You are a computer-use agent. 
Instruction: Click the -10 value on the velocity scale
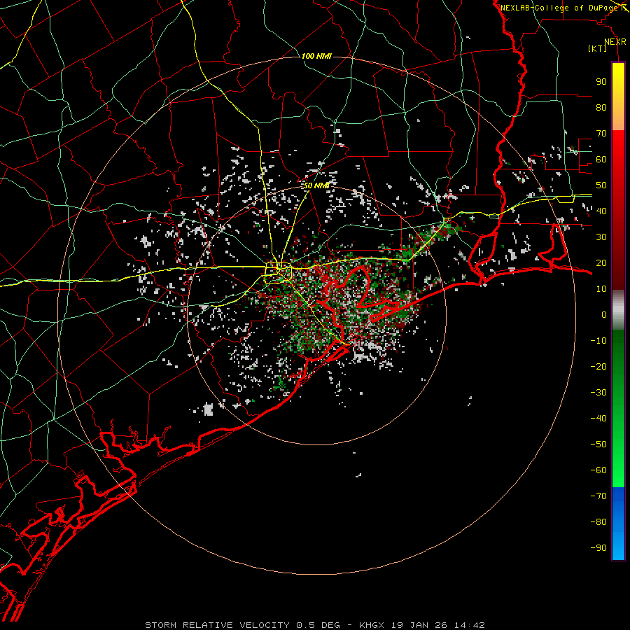[598, 341]
